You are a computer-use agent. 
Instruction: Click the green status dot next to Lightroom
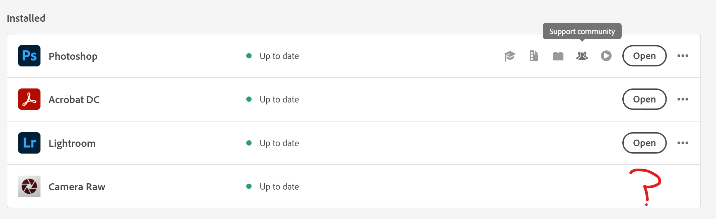coord(249,143)
